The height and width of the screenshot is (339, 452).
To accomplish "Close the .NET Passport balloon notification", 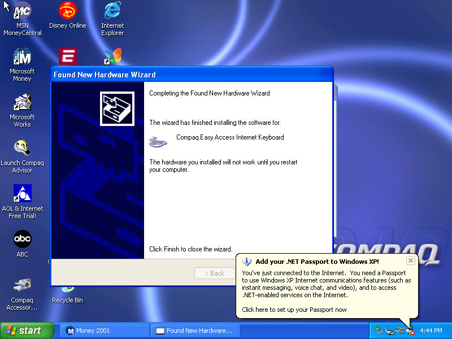I will pos(411,260).
